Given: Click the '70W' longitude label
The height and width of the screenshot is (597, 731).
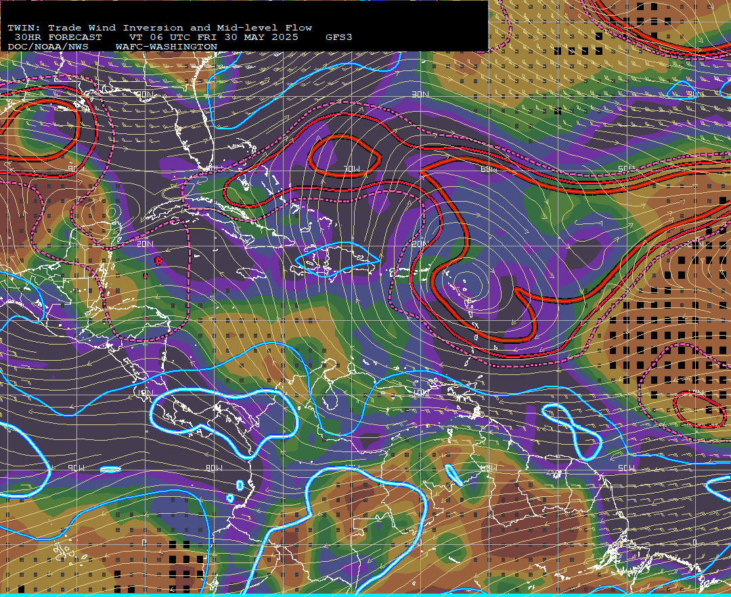Looking at the screenshot, I should [x=351, y=169].
